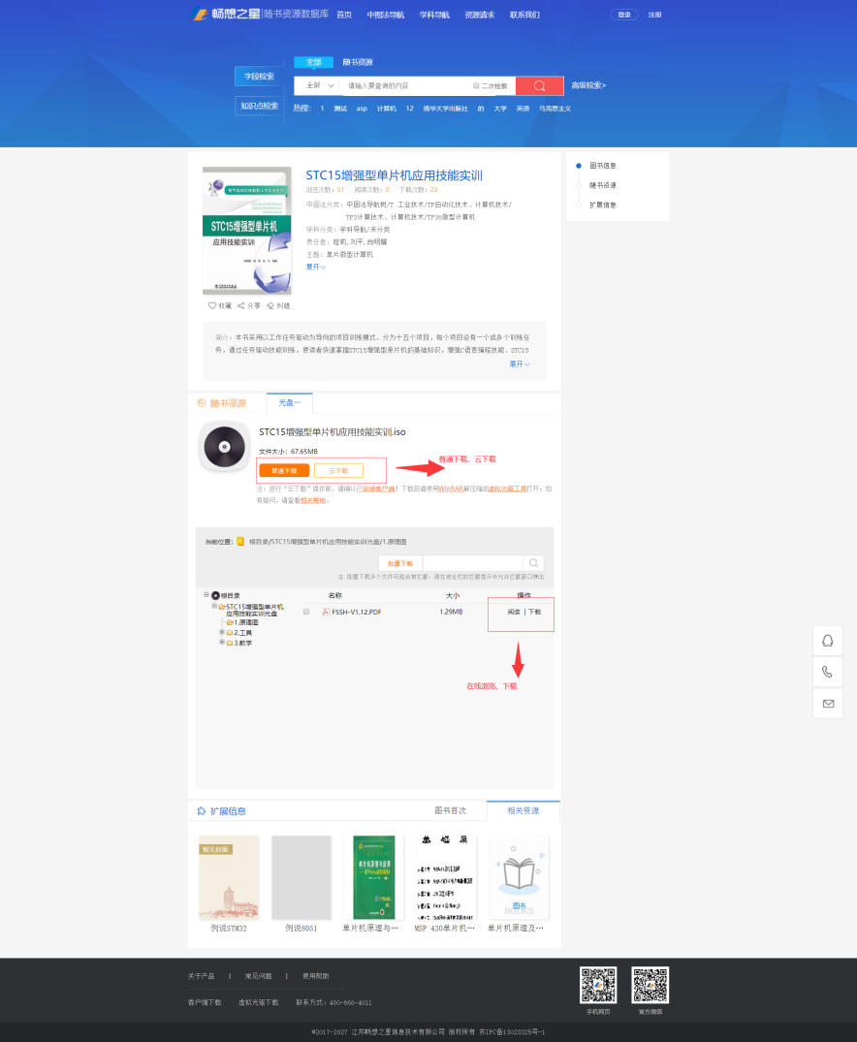Screen dimensions: 857x1042
Task: Switch to the 图书目次 tab
Action: [449, 810]
